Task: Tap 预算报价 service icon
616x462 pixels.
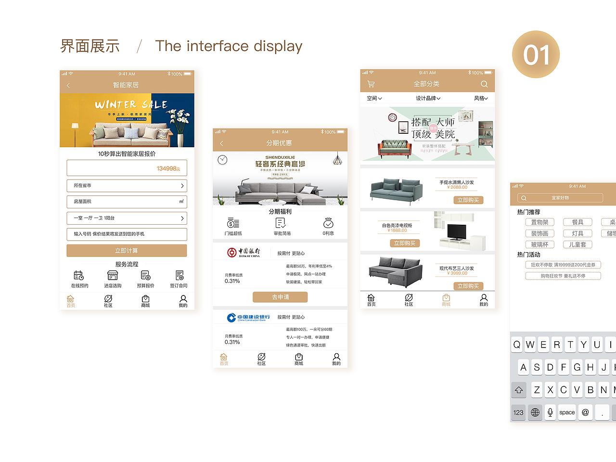Action: pos(145,275)
